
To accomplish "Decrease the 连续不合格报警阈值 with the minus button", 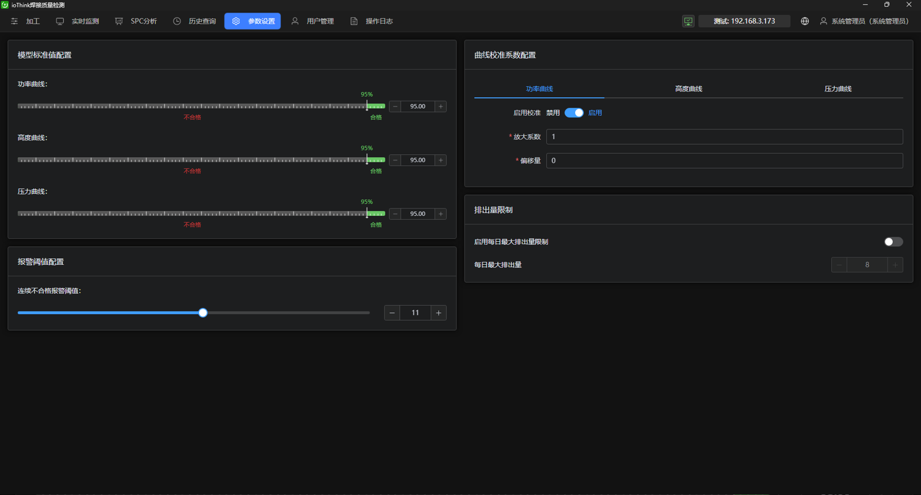I will 392,313.
